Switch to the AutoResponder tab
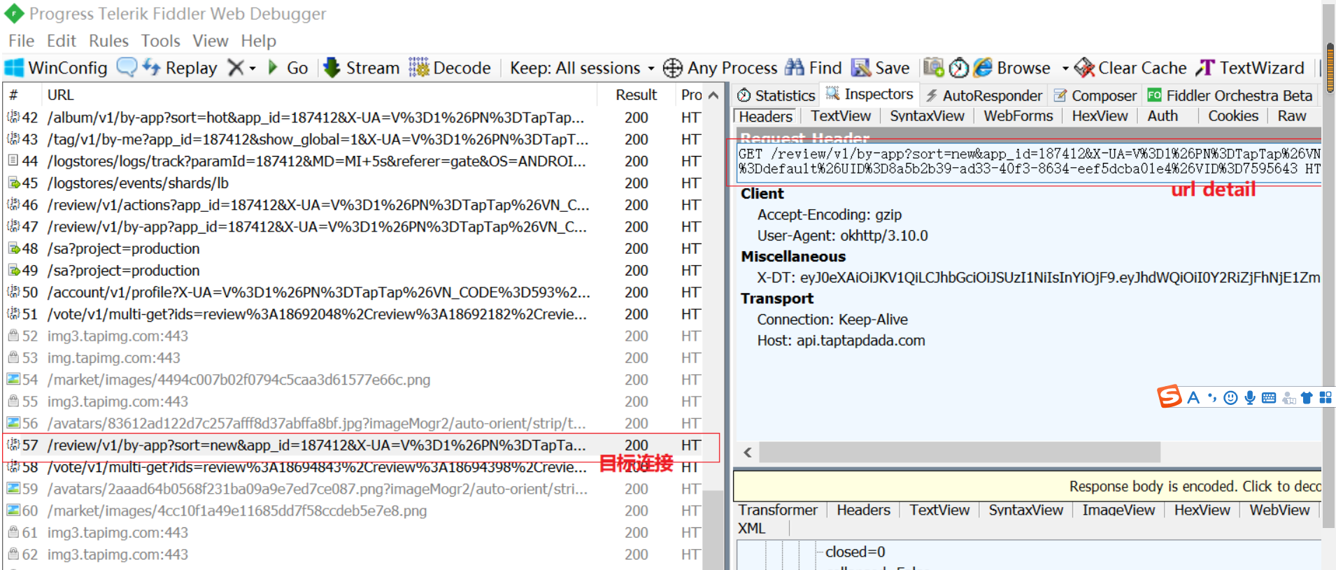The height and width of the screenshot is (570, 1336). coord(983,95)
